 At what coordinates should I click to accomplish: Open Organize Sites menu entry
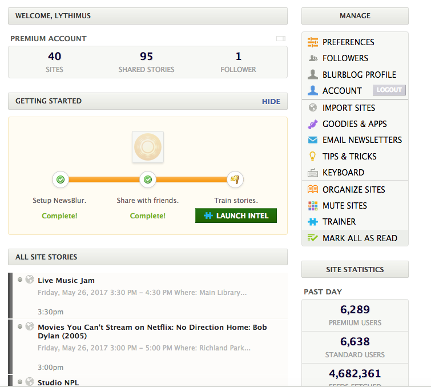pos(355,189)
